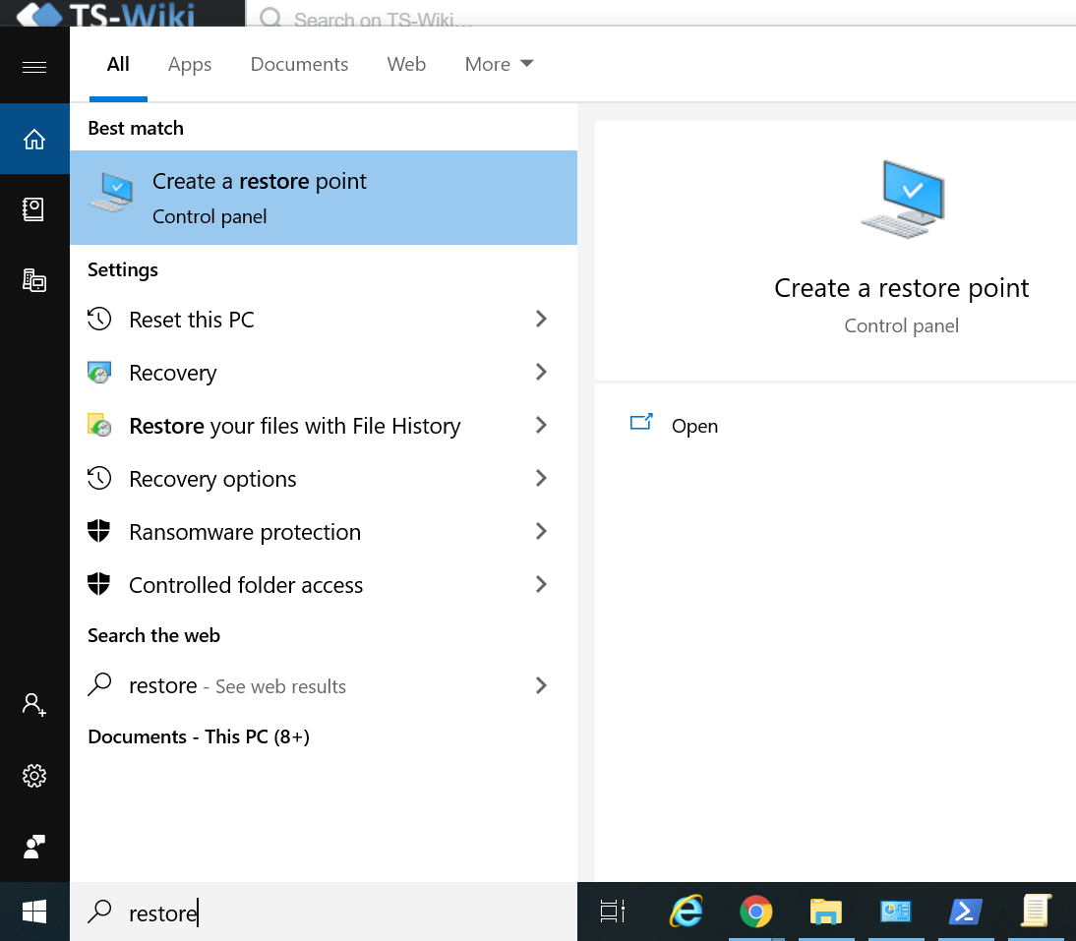The height and width of the screenshot is (941, 1076).
Task: Click the add user icon in the sidebar
Action: pos(34,704)
